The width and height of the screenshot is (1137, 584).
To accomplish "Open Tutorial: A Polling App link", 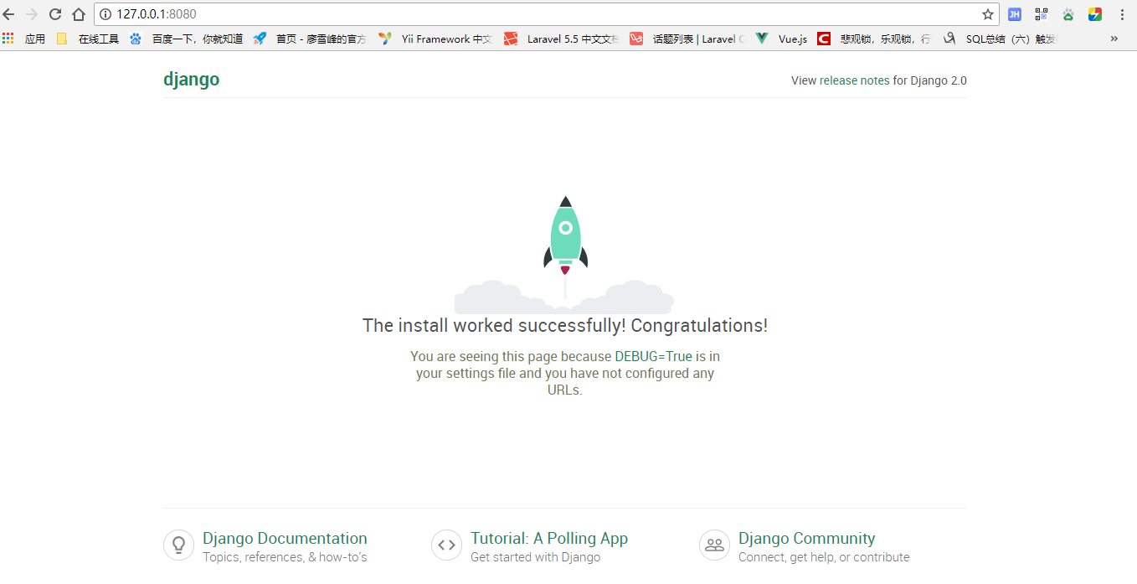I will 549,538.
